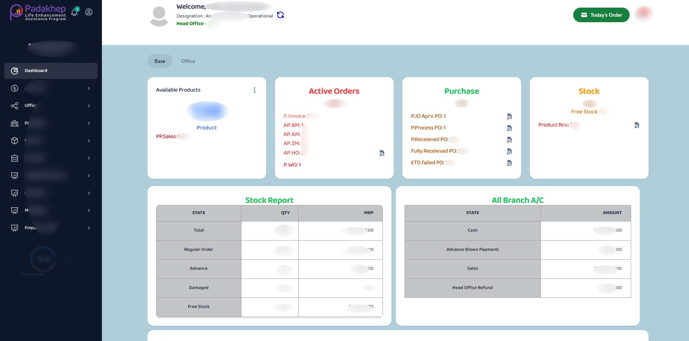
Task: Expand the sidebar item with box icon
Action: pyautogui.click(x=89, y=141)
